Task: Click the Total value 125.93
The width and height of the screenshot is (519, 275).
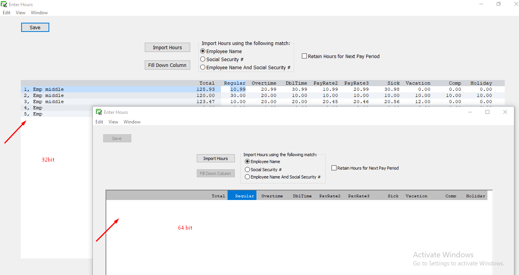Action: 206,89
